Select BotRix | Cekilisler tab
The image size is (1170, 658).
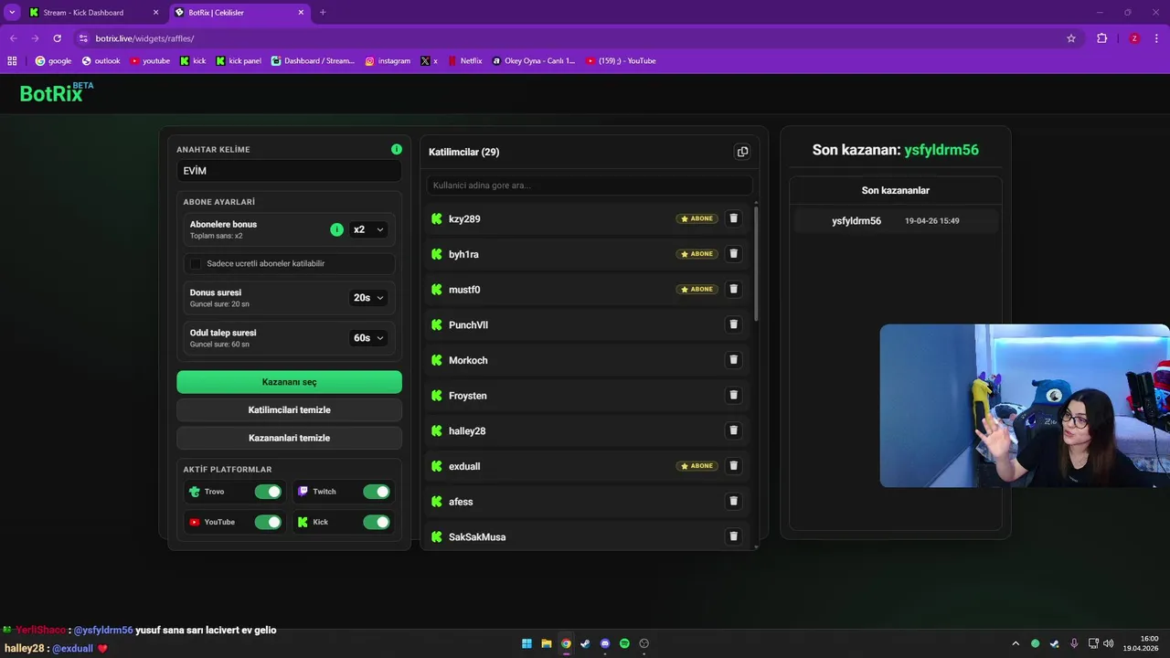pos(239,13)
